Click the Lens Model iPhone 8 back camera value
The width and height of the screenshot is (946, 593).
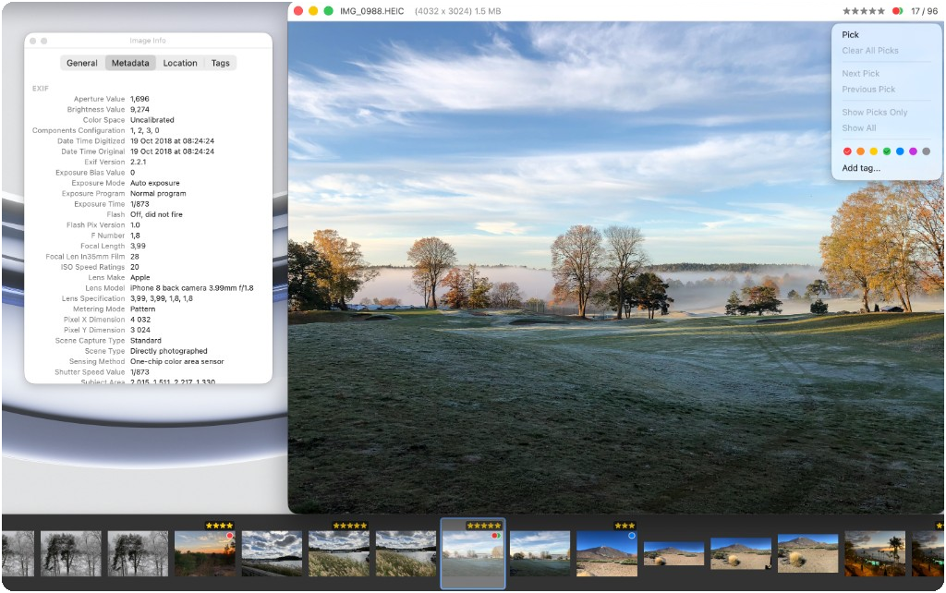(192, 288)
